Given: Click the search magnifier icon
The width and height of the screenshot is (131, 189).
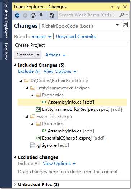Looking at the screenshot, I should tap(122, 15).
